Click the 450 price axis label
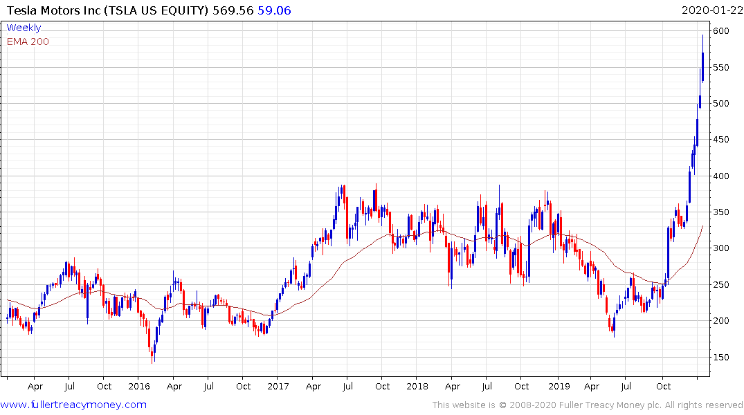This screenshot has height=415, width=744. point(720,140)
